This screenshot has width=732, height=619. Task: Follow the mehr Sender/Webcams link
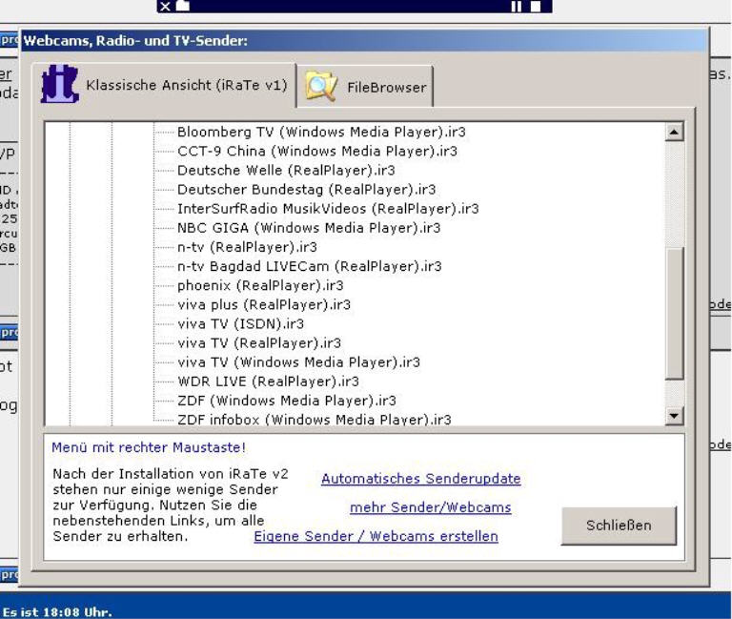[431, 507]
